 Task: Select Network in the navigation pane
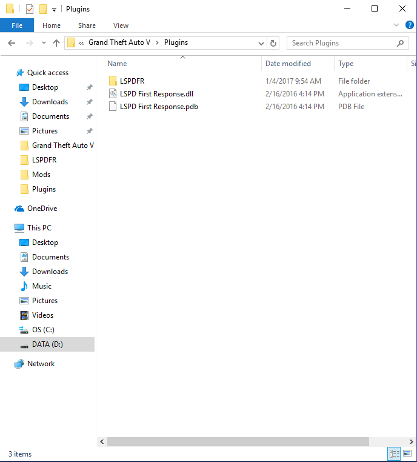(41, 364)
